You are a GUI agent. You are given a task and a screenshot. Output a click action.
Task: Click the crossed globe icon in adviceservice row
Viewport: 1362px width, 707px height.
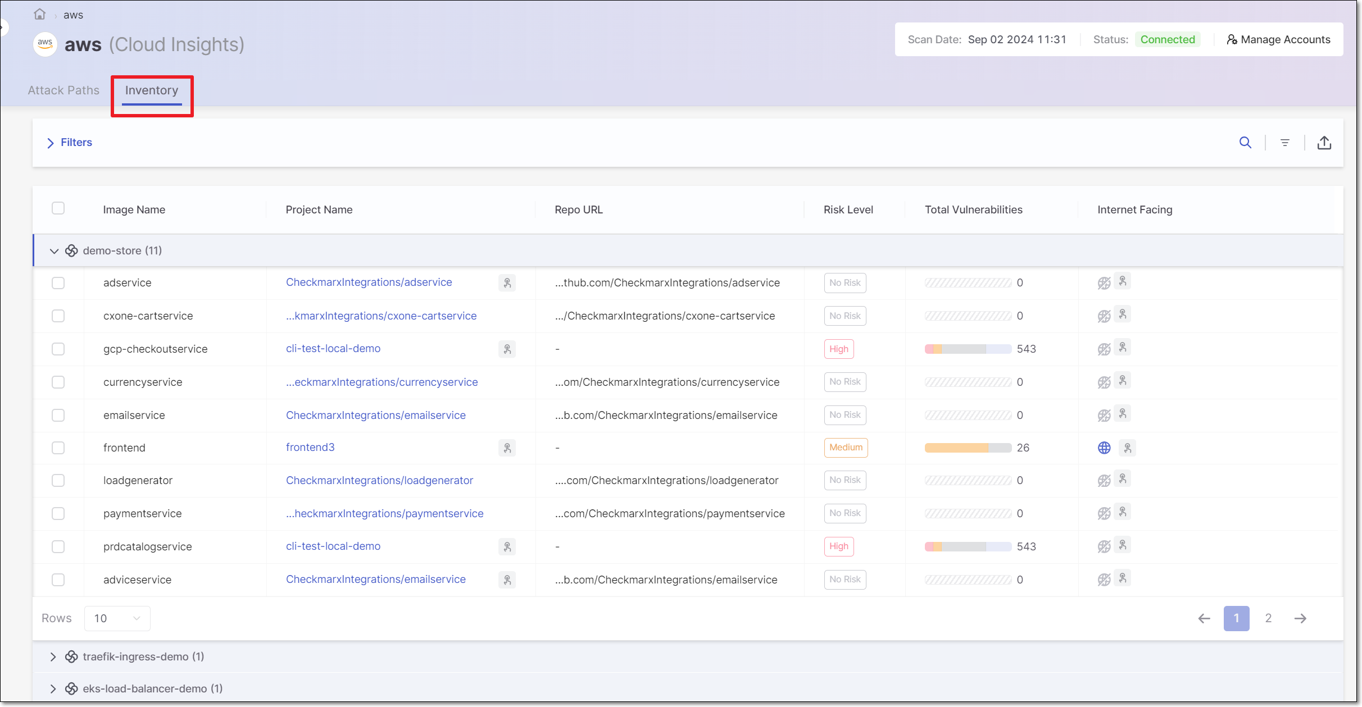(1104, 580)
